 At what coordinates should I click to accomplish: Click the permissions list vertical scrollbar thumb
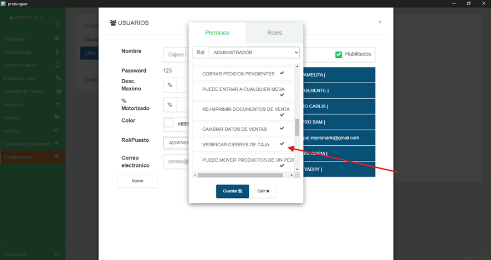click(x=297, y=127)
